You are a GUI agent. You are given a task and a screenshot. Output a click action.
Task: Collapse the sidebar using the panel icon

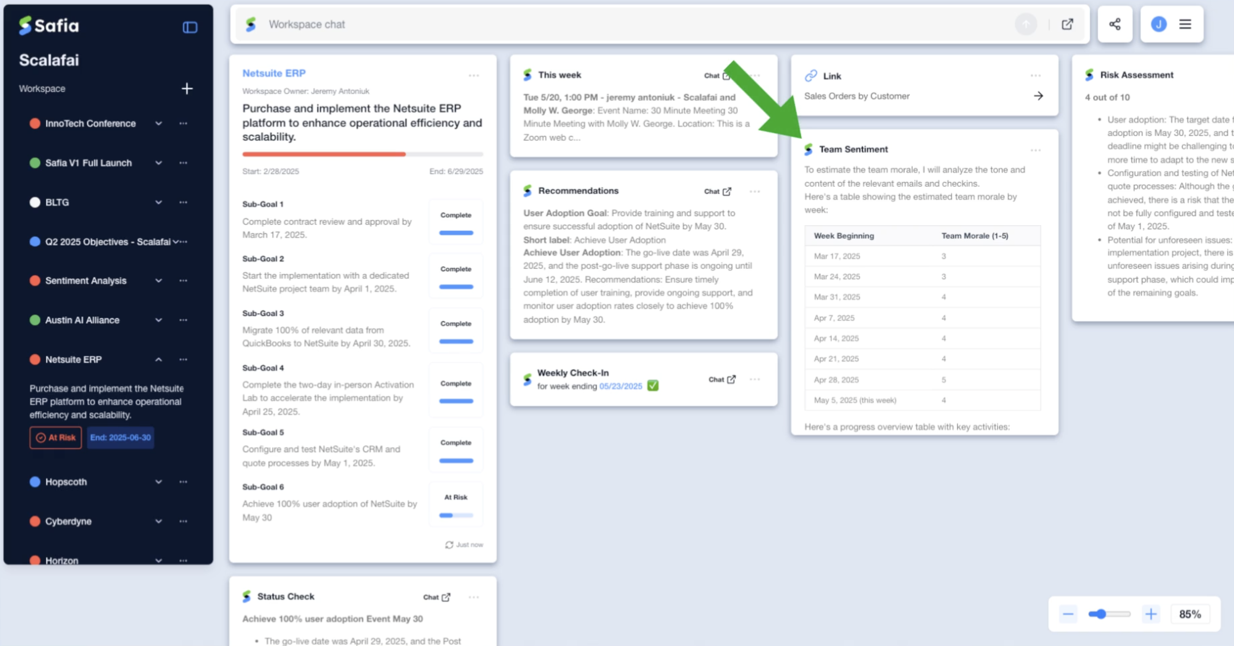tap(190, 27)
